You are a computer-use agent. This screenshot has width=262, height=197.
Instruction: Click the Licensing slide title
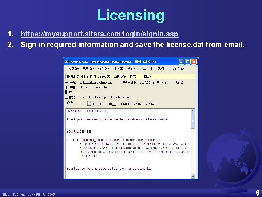131,15
